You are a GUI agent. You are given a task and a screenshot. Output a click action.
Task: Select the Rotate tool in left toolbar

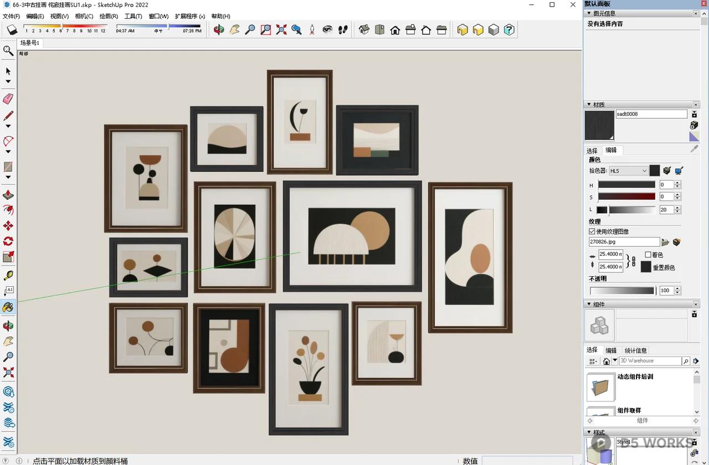click(x=8, y=241)
